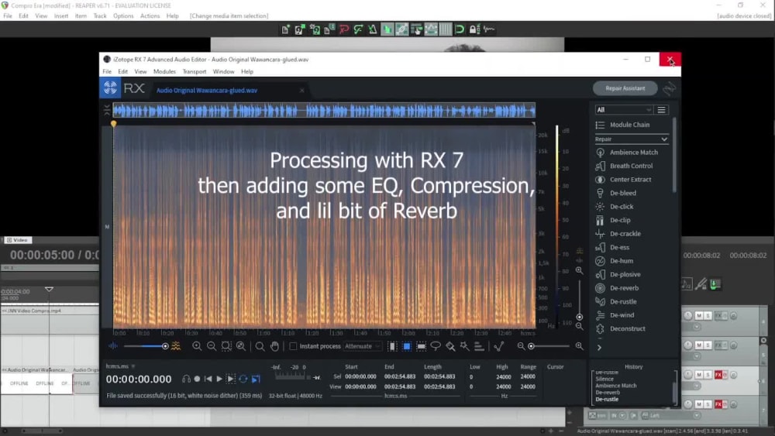Toggle REAPER lock toolbar button
Viewport: 775px width, 436px height.
point(473,29)
